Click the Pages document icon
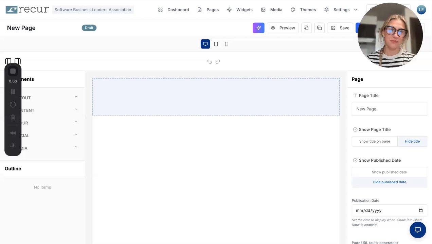The width and height of the screenshot is (432, 244). (199, 9)
